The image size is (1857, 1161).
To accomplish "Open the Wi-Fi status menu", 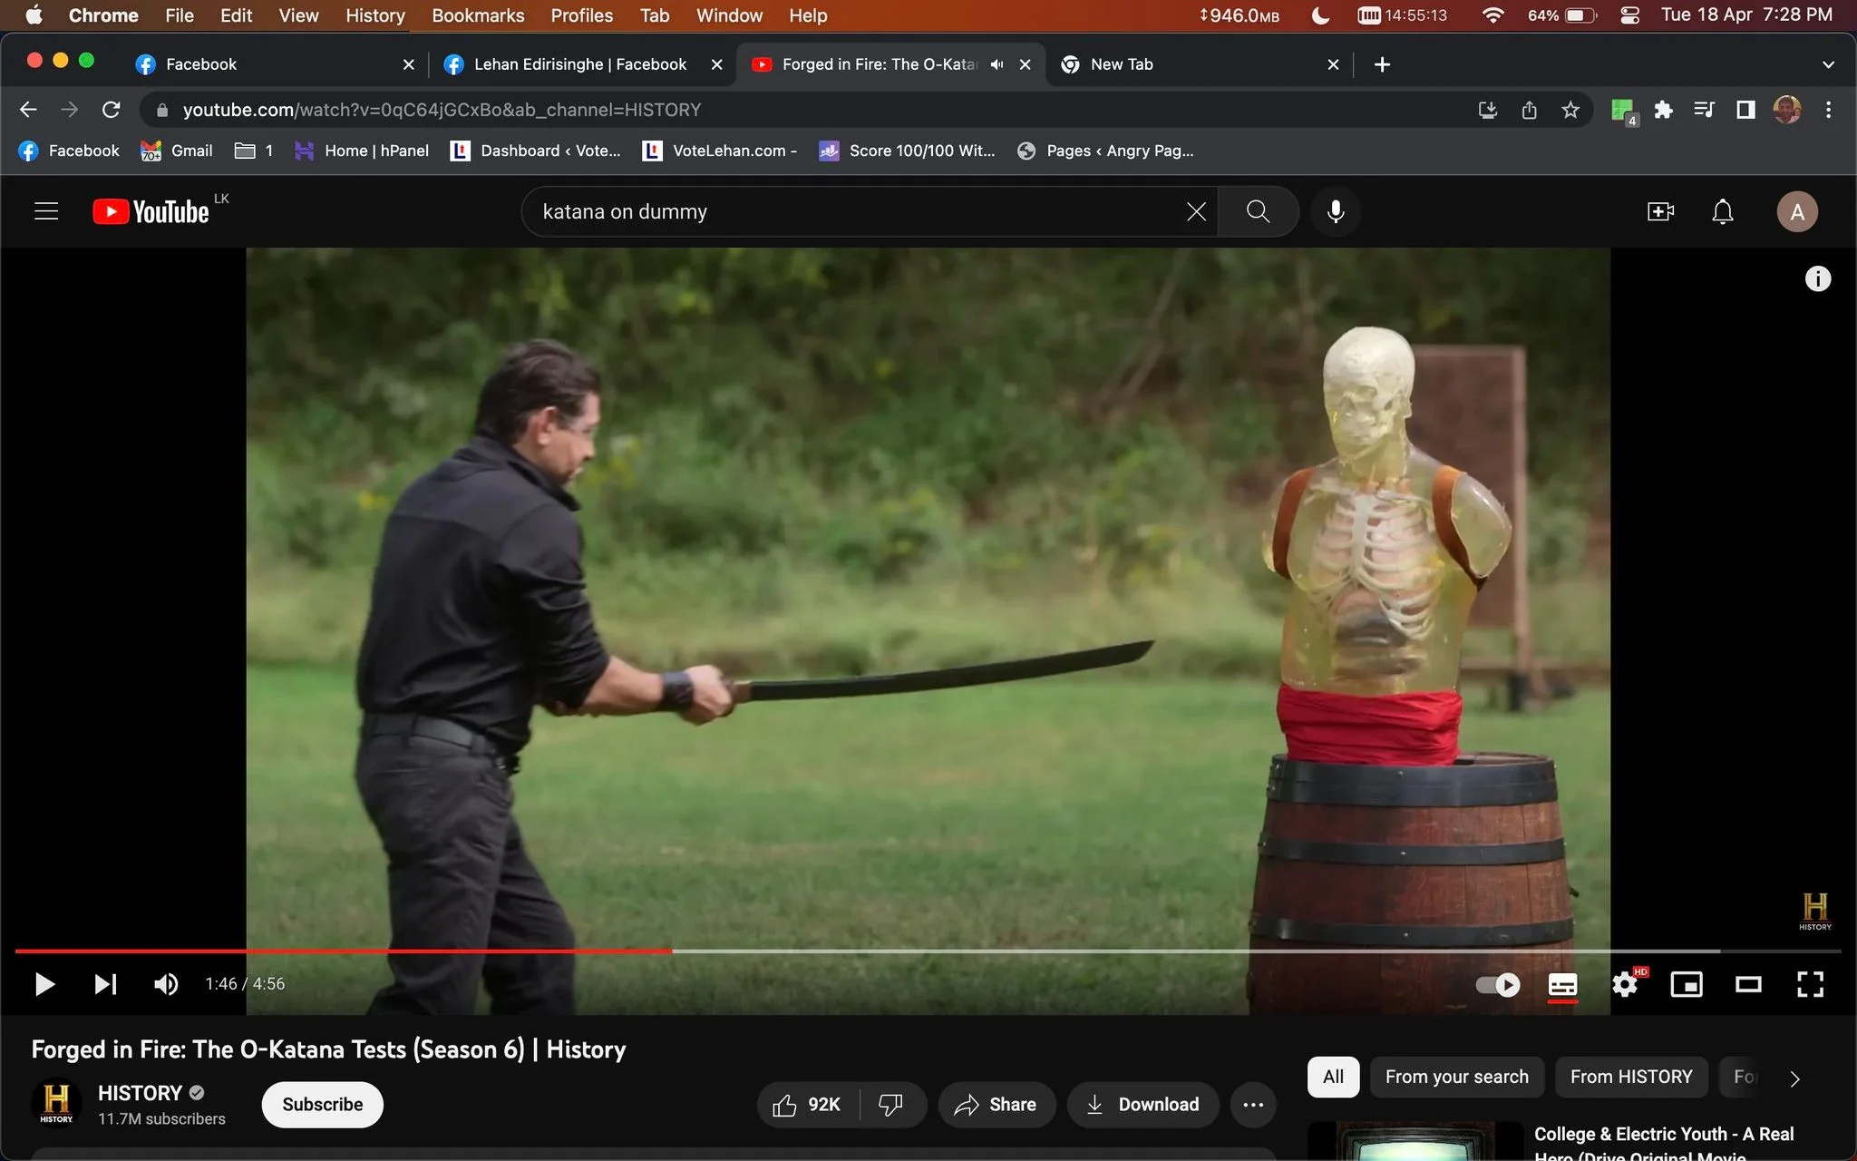I will click(1492, 15).
